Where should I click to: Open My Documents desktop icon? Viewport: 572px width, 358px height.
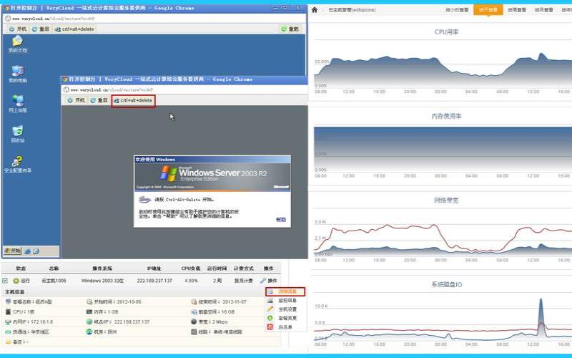point(17,44)
